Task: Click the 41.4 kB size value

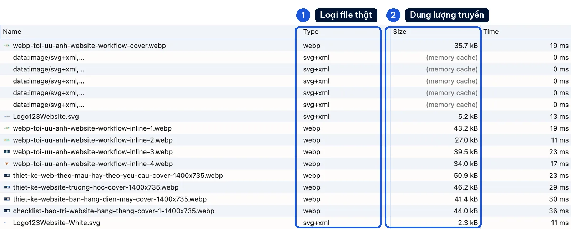Action: [466, 199]
